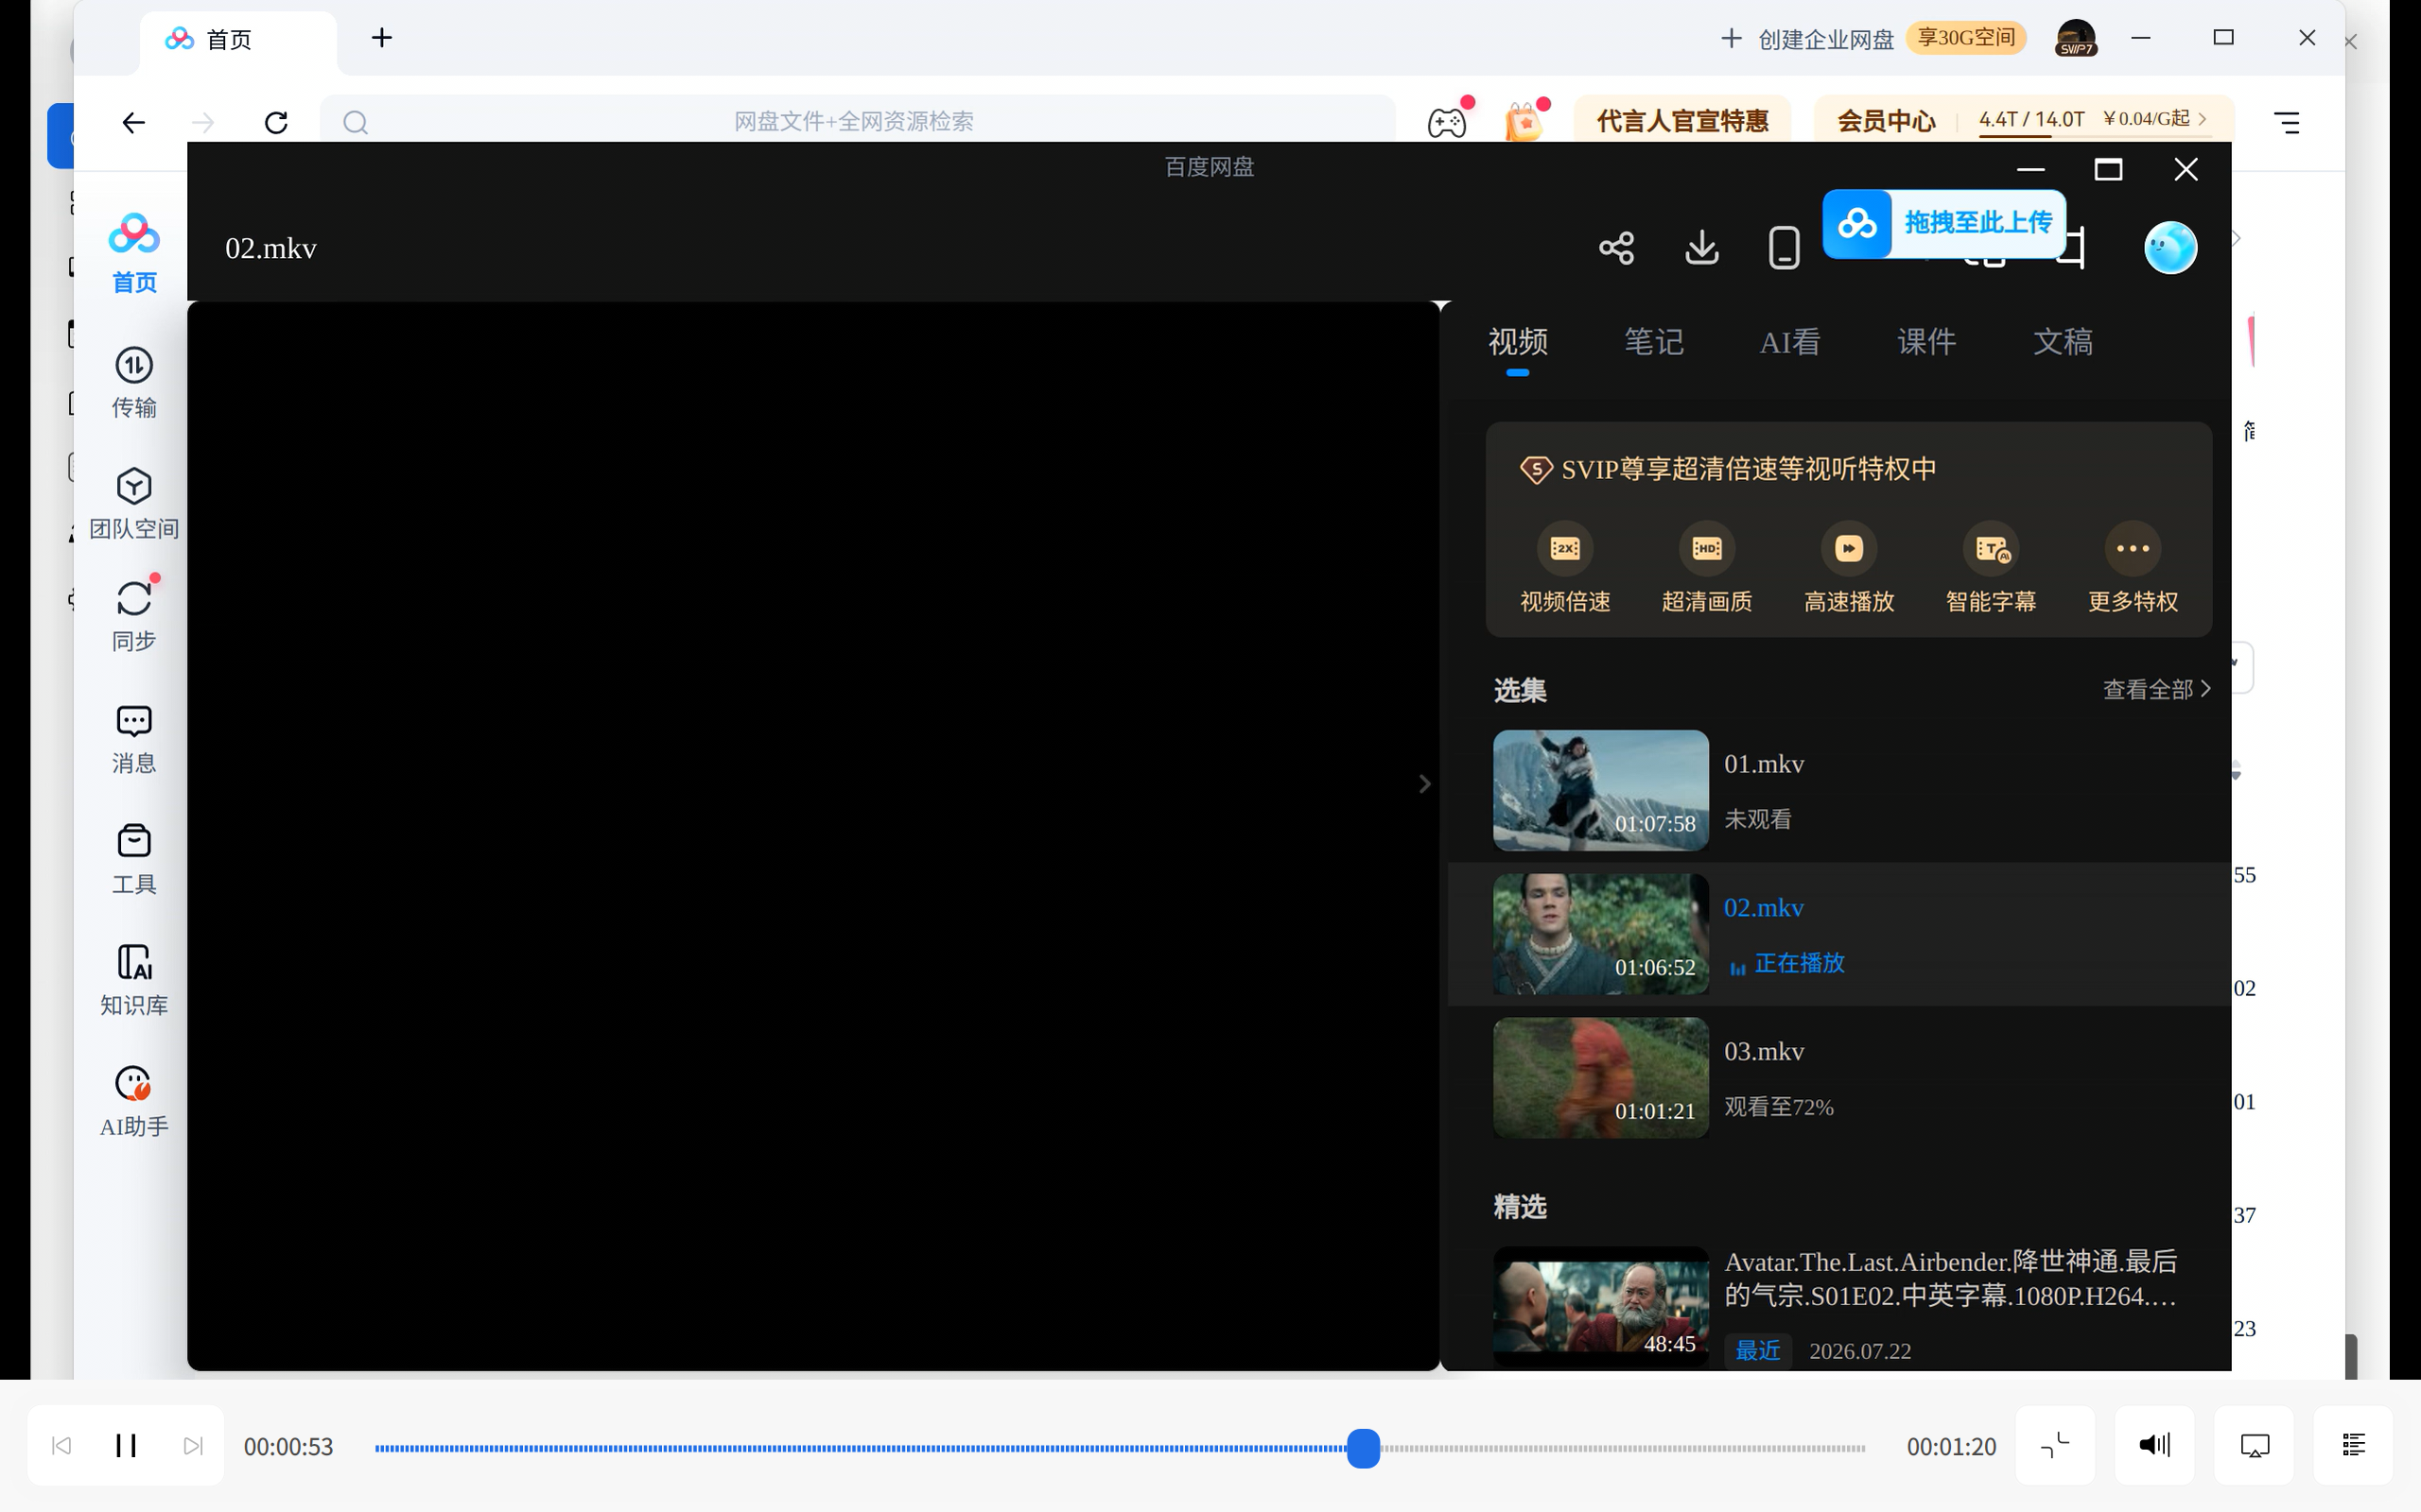Click the 代言人官宣特惠 button
Image resolution: width=2421 pixels, height=1512 pixels.
click(x=1682, y=121)
